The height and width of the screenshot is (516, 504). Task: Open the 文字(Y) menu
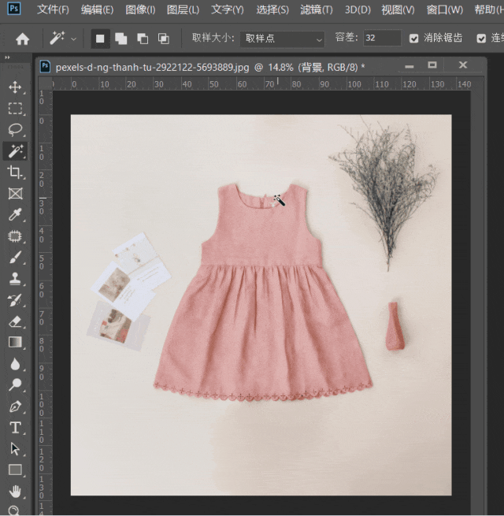click(x=228, y=9)
